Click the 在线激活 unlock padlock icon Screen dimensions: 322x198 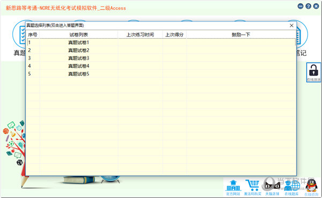[x=313, y=72]
